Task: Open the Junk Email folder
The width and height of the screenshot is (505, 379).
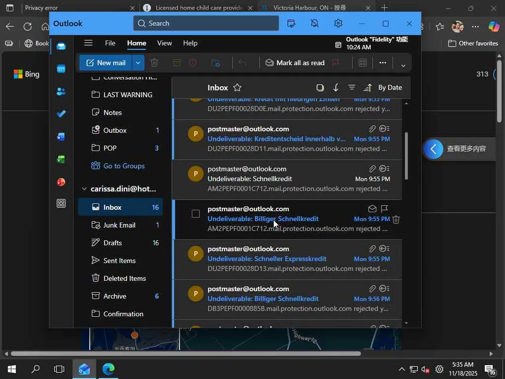Action: pos(120,225)
